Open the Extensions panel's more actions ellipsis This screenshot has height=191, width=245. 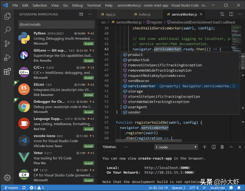[x=90, y=14]
